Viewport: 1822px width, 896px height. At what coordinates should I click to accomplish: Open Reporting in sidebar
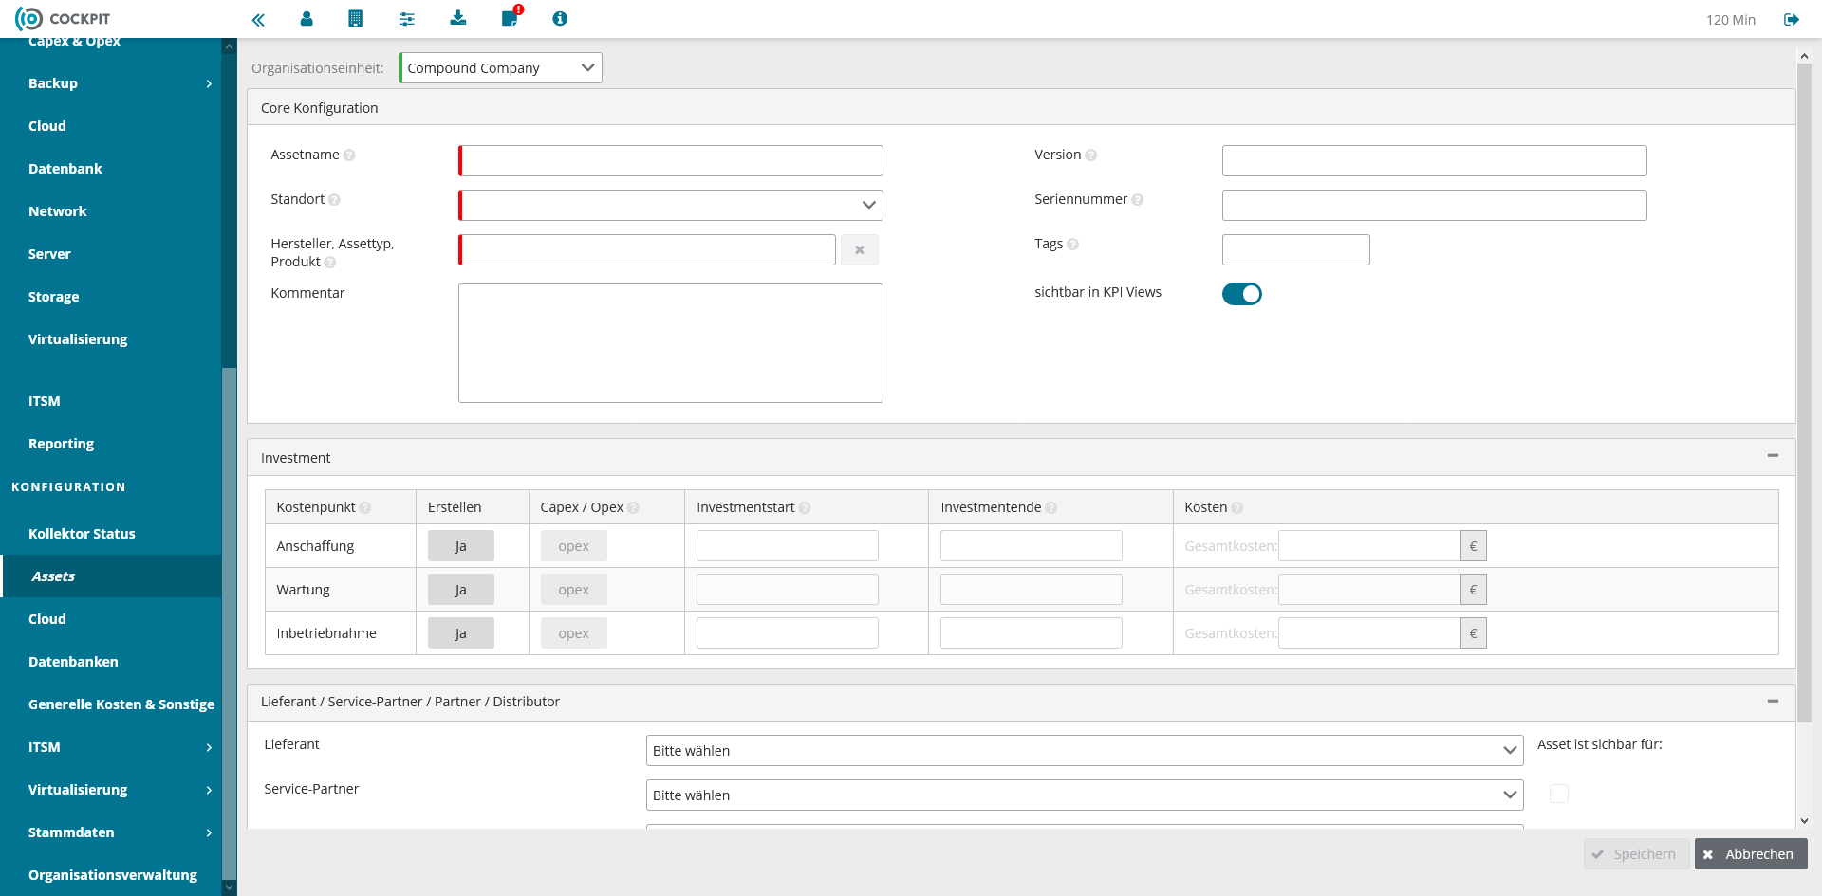[62, 444]
